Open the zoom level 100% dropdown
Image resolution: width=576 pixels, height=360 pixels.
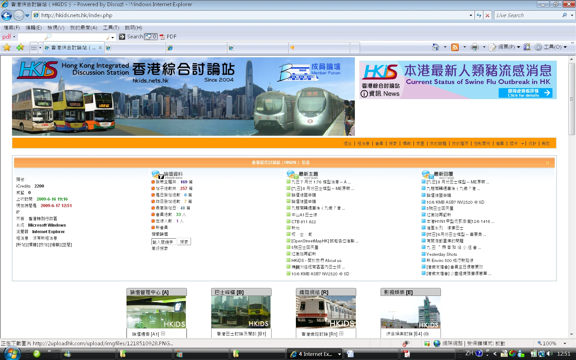tap(564, 344)
